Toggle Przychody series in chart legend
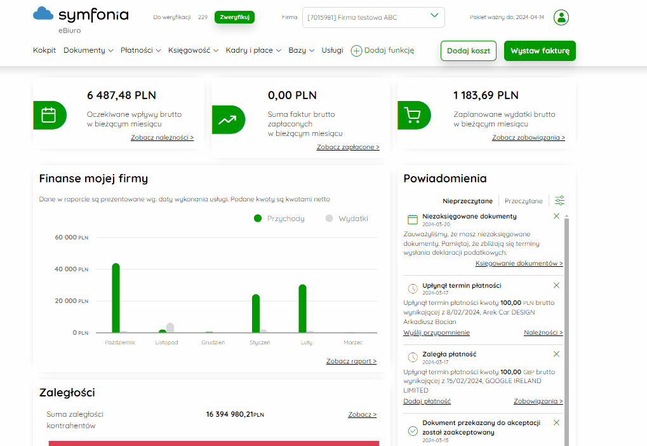The image size is (647, 446). point(279,219)
